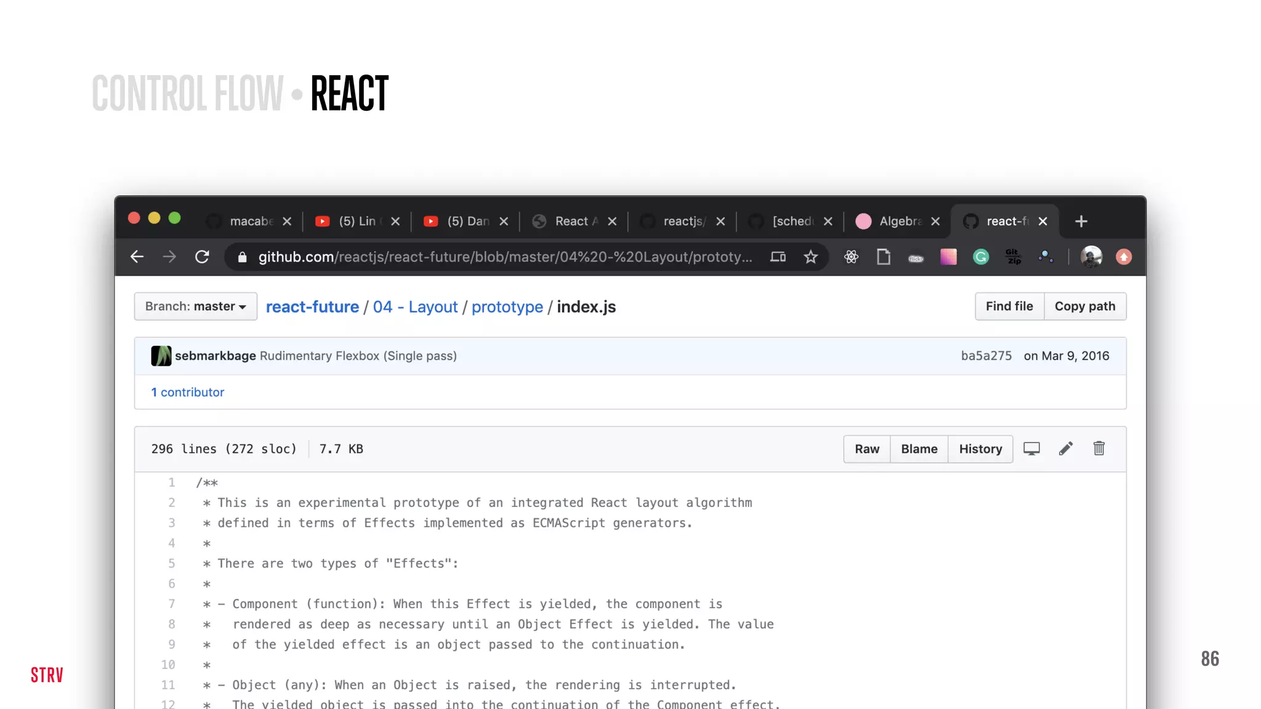Click the GitHub URL address bar

click(x=505, y=257)
